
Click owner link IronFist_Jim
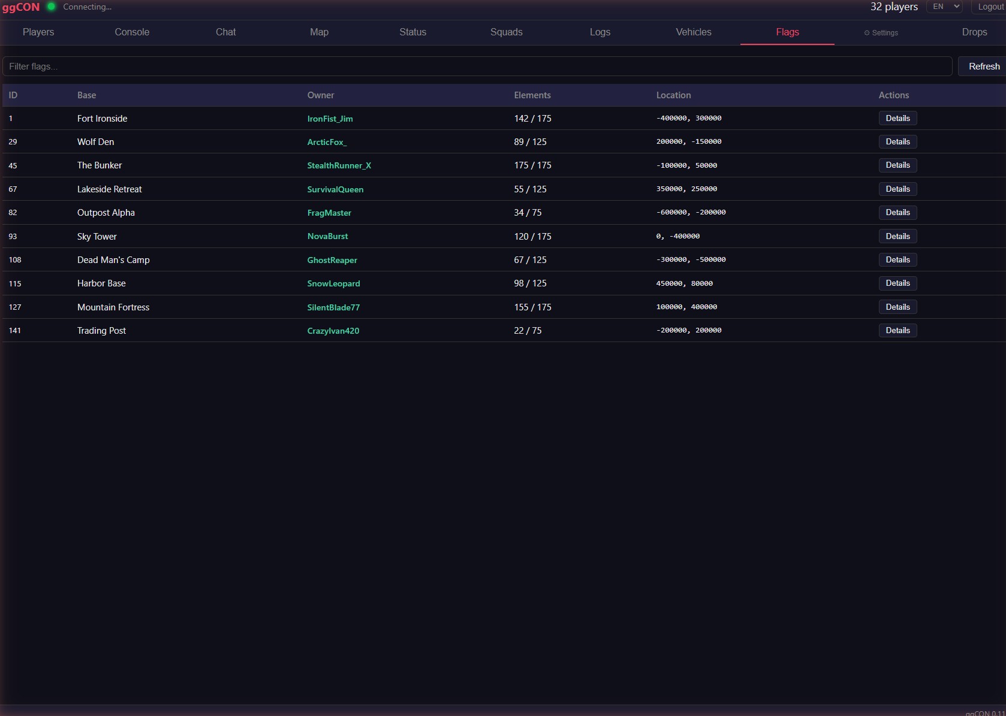click(x=330, y=119)
